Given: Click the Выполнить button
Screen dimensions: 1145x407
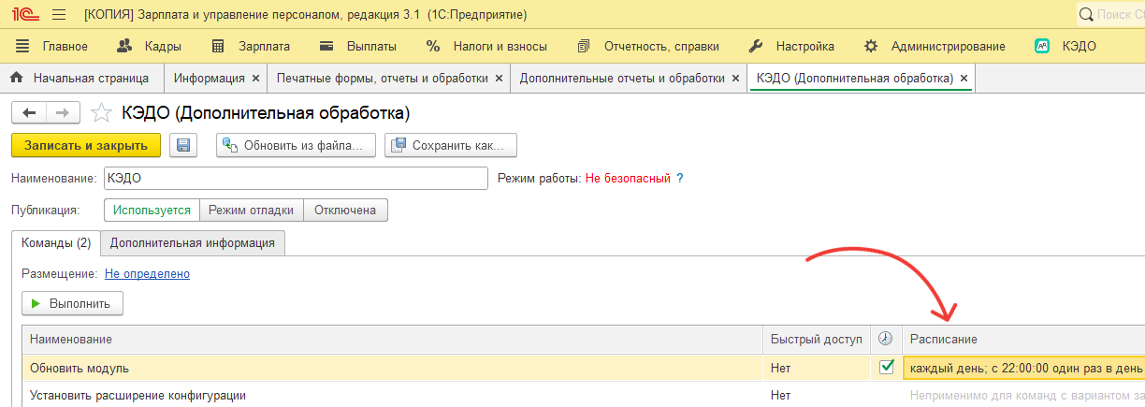Looking at the screenshot, I should [72, 303].
